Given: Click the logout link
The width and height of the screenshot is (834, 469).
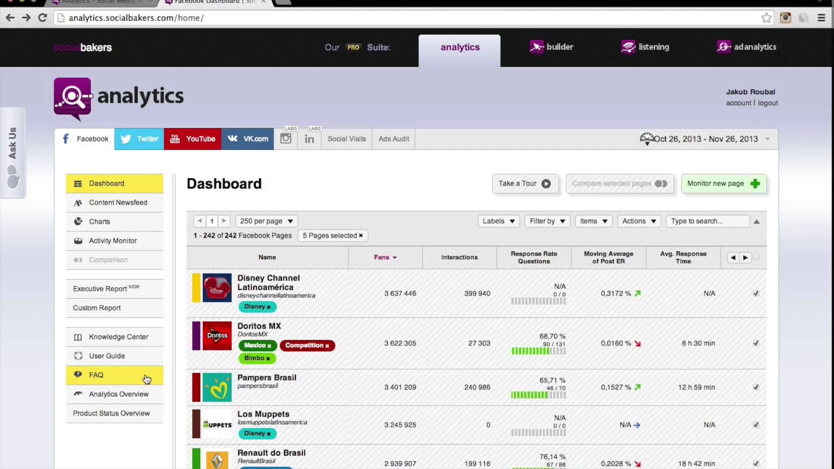Looking at the screenshot, I should pos(768,103).
